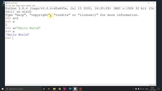This screenshot has height=91, width=162.
Task: Open Microsoft Edge from taskbar
Action: (70, 89)
